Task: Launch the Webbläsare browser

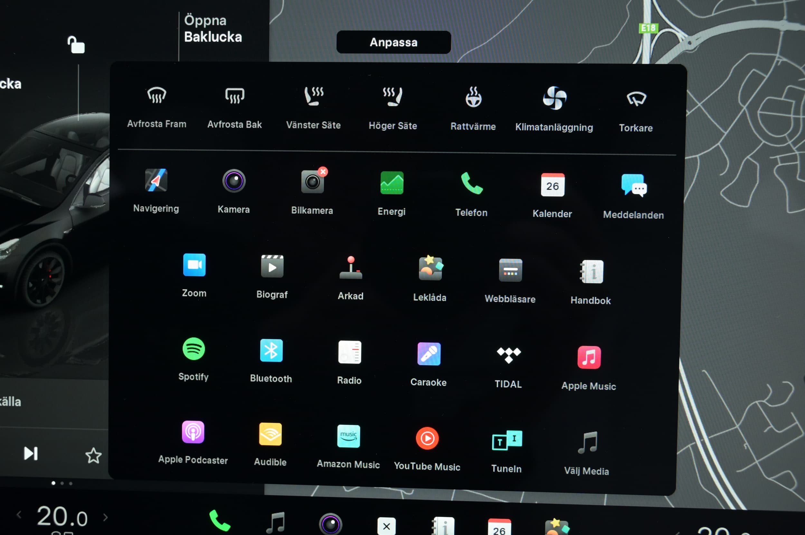Action: coord(510,281)
